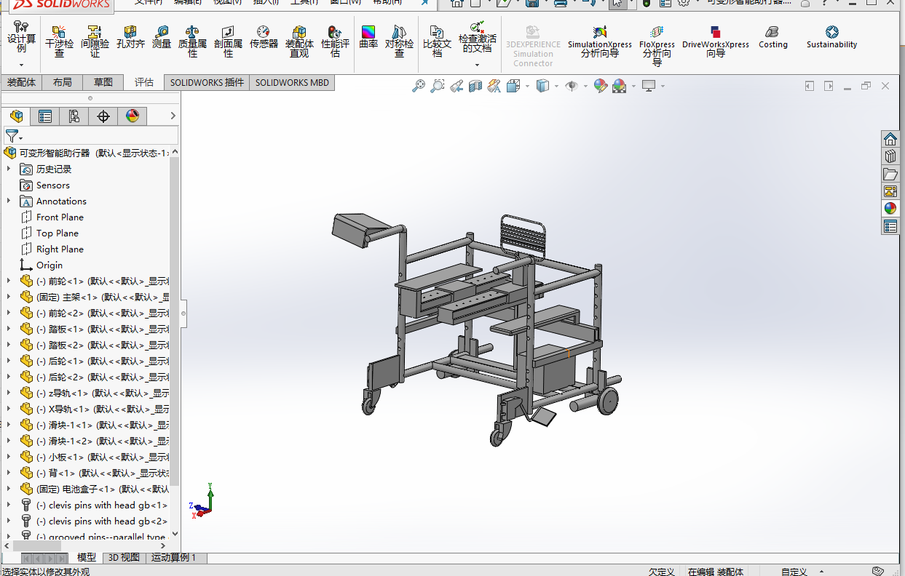Launch the DriveWorksXpress wizard
905x576 pixels.
coord(716,41)
